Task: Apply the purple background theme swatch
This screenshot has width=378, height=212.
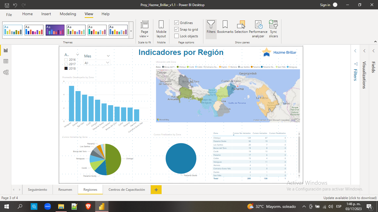Action: coord(55,30)
